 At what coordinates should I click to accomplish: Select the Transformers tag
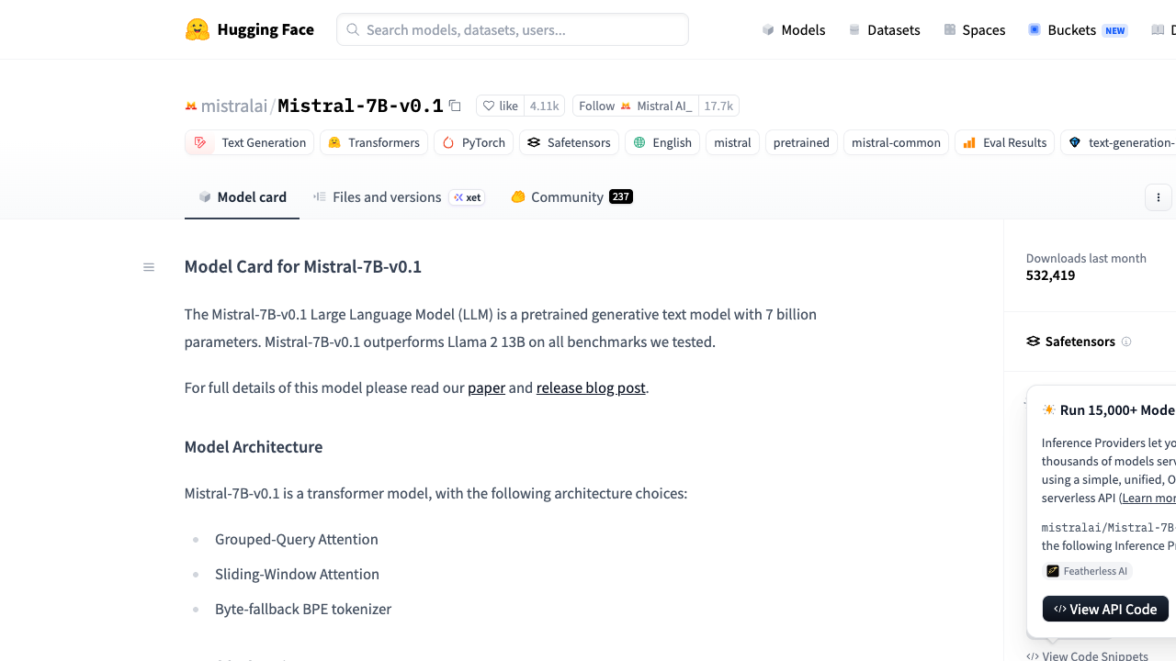pos(374,142)
